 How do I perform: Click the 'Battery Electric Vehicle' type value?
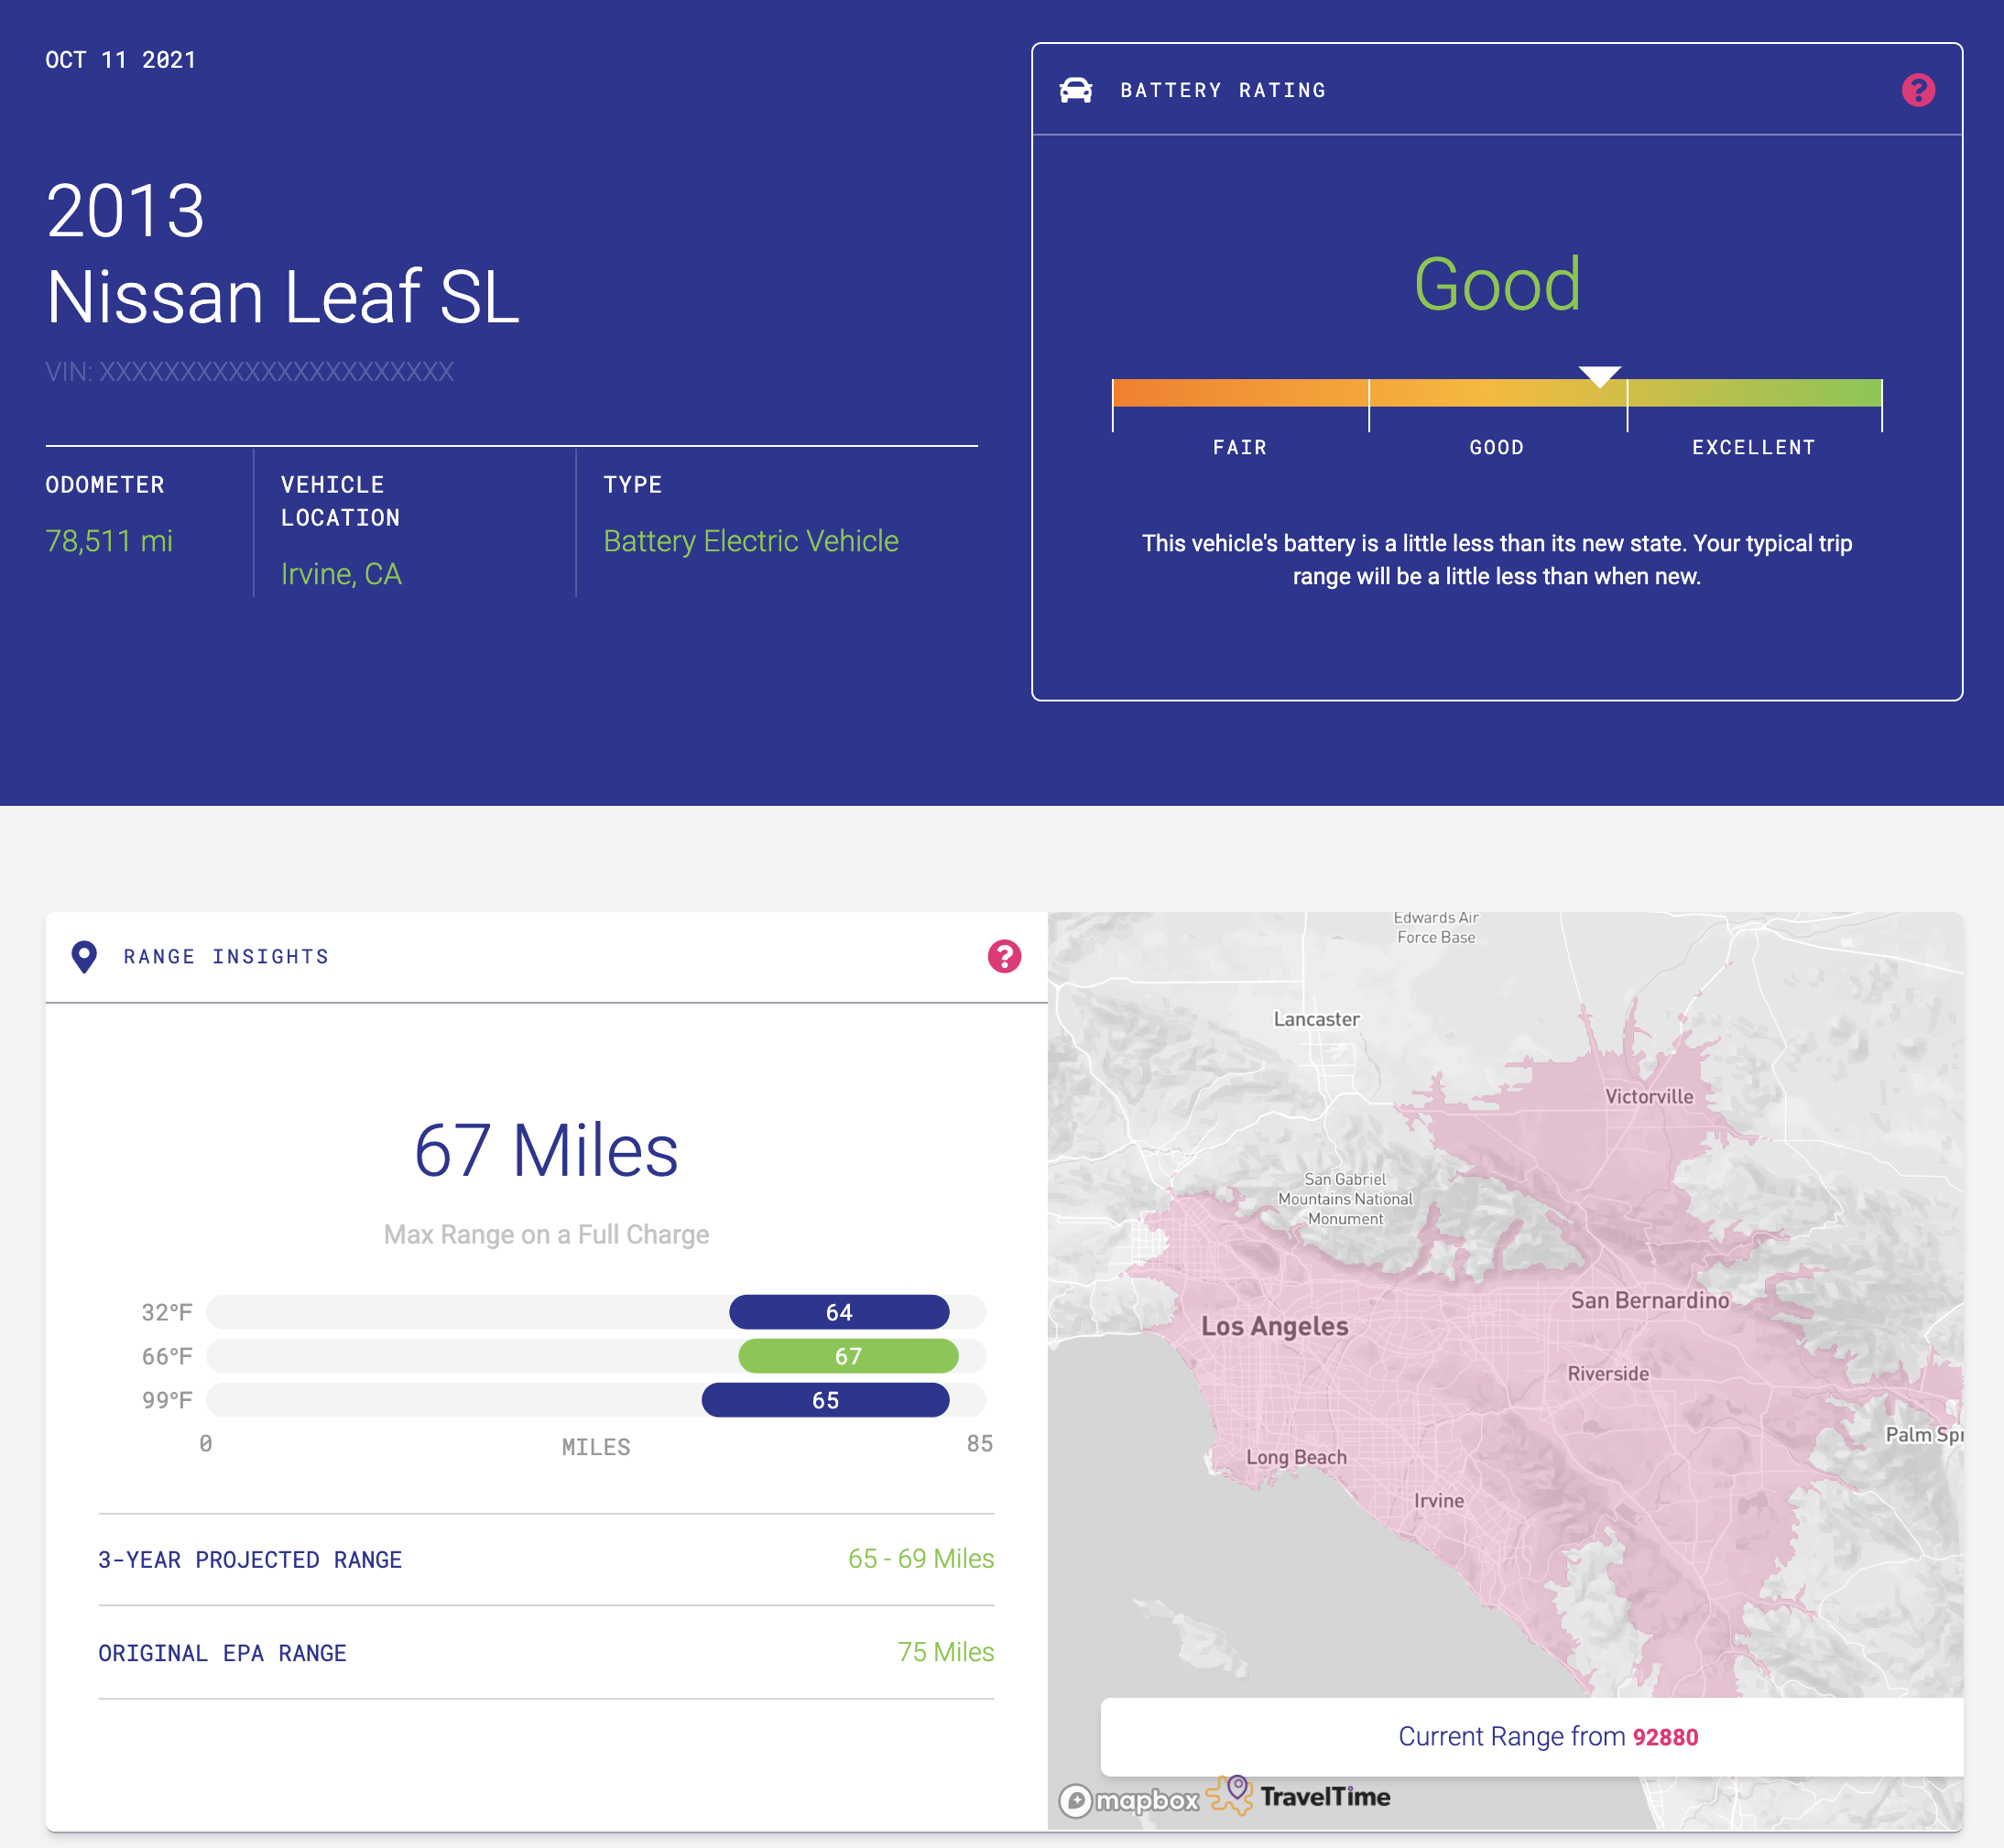pos(751,541)
